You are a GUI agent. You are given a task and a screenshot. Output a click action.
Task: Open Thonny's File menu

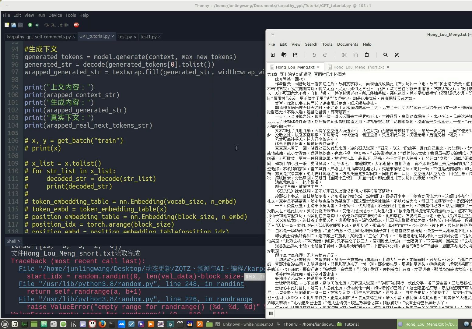point(6,15)
